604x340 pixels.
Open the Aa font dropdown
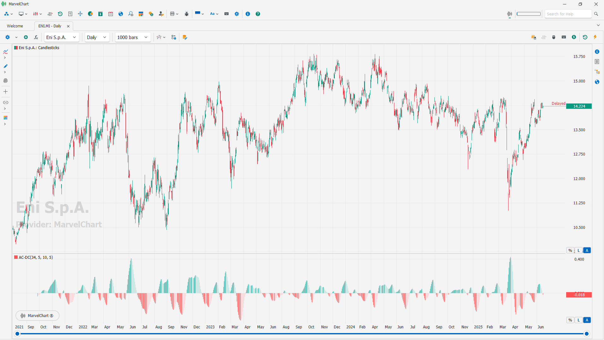[x=214, y=14]
